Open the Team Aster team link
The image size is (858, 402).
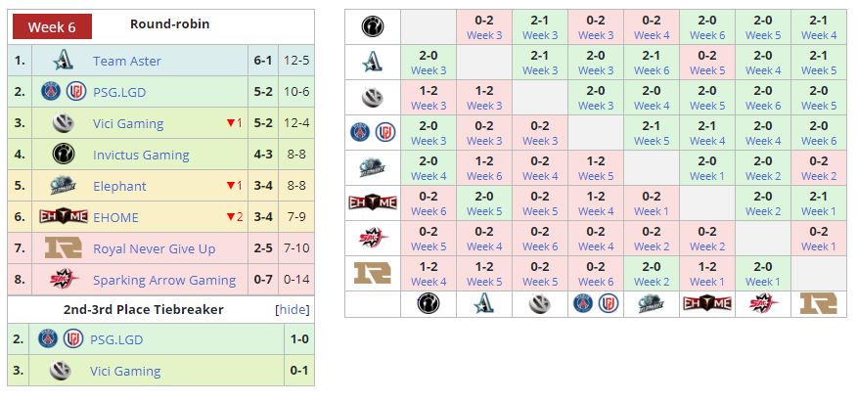[x=127, y=61]
